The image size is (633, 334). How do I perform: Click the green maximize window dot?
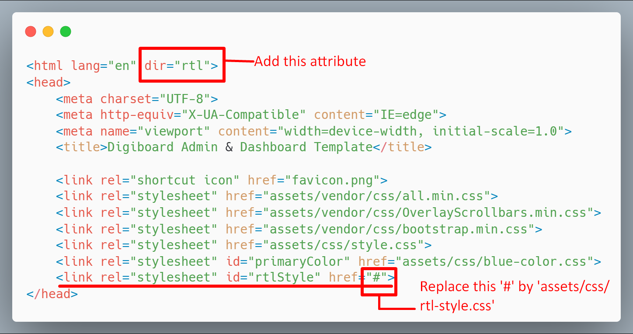pos(66,31)
